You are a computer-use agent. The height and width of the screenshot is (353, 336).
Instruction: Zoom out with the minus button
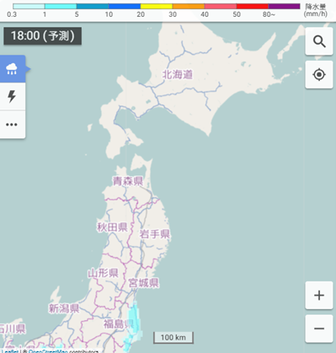[319, 329]
